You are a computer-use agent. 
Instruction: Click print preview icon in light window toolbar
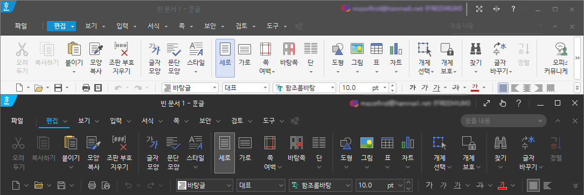tap(98, 88)
